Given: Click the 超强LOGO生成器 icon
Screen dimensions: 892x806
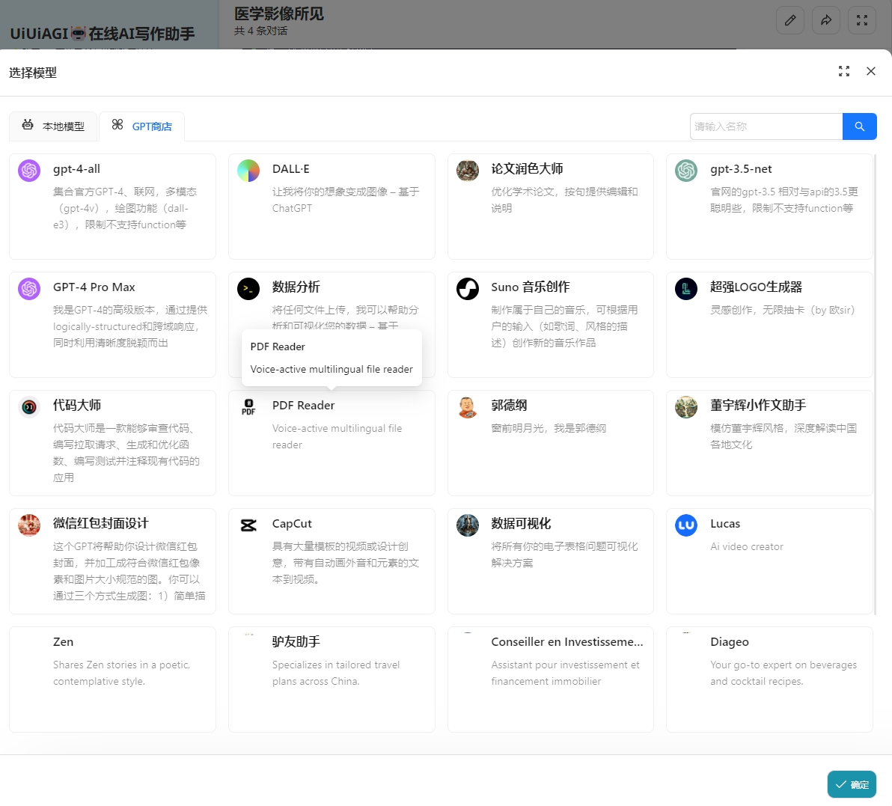Looking at the screenshot, I should (686, 289).
